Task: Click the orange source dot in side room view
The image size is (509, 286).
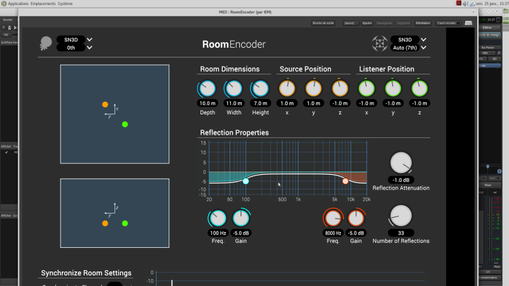Action: 105,224
